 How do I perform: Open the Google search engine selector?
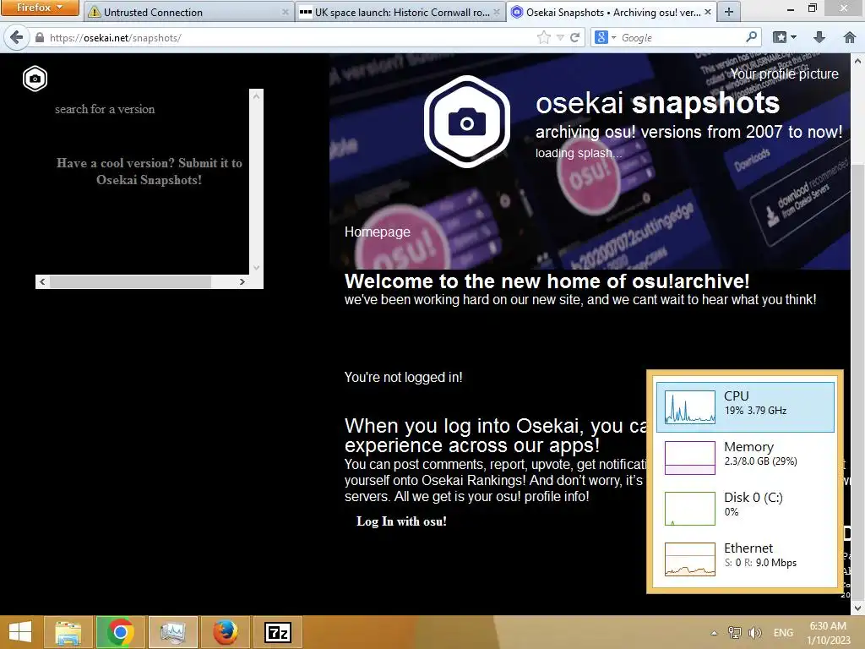605,37
